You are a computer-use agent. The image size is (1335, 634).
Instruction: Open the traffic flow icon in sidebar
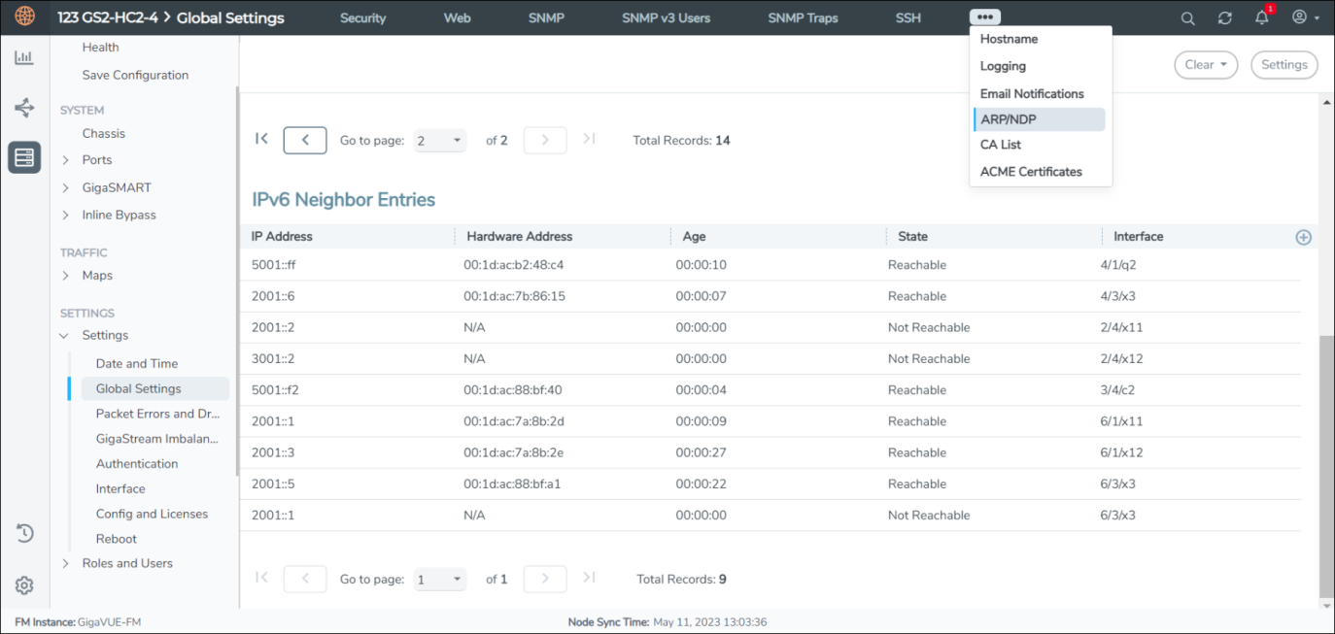click(24, 108)
